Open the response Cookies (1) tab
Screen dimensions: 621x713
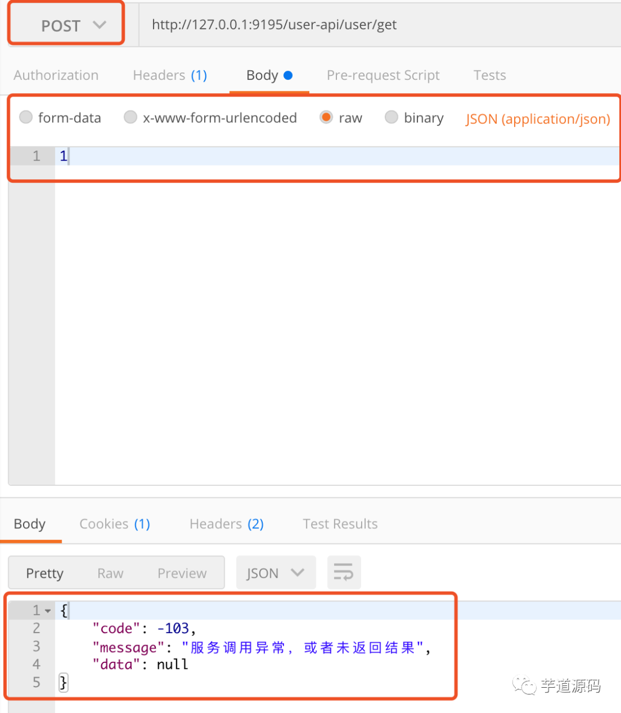point(114,524)
